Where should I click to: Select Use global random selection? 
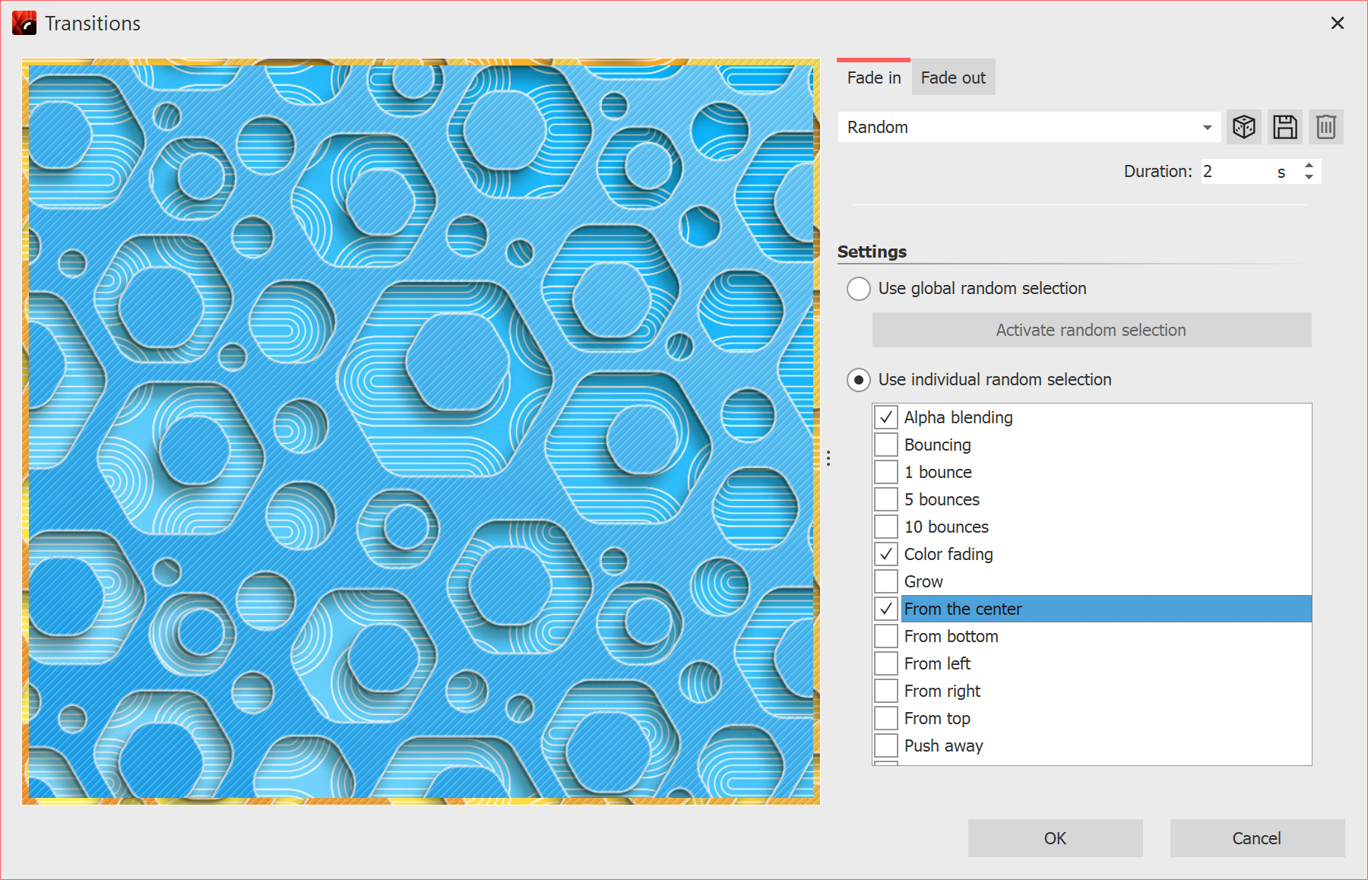859,289
